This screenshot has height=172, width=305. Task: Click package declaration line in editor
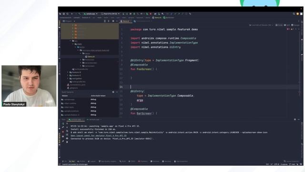164,30
